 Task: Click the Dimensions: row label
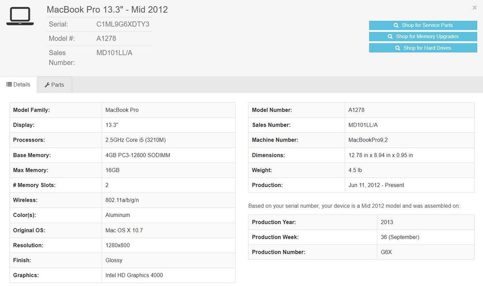(268, 156)
